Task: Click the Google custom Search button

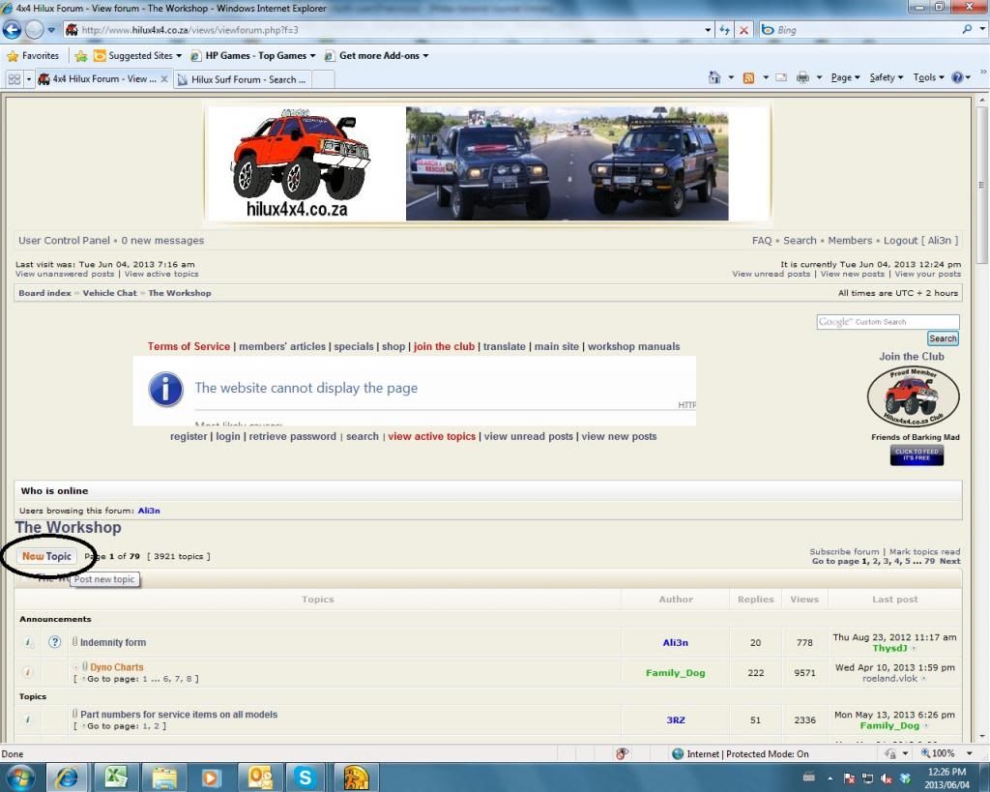Action: [943, 338]
